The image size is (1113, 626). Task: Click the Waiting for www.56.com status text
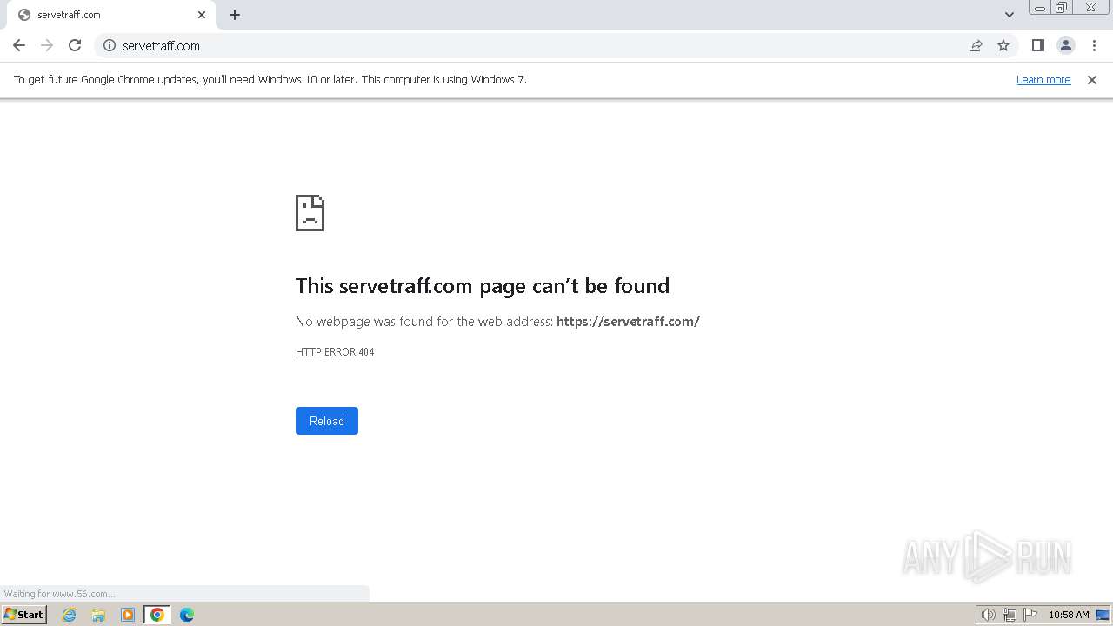coord(59,594)
